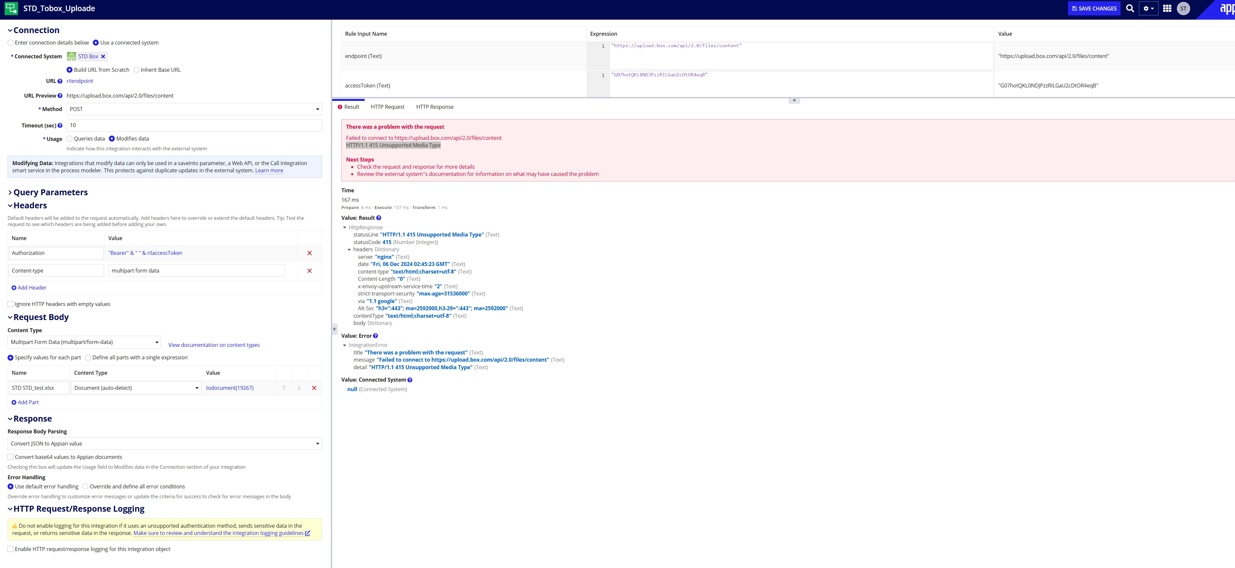This screenshot has width=1235, height=568.
Task: Tick Ignore HTTP headers with empty values
Action: (x=10, y=304)
